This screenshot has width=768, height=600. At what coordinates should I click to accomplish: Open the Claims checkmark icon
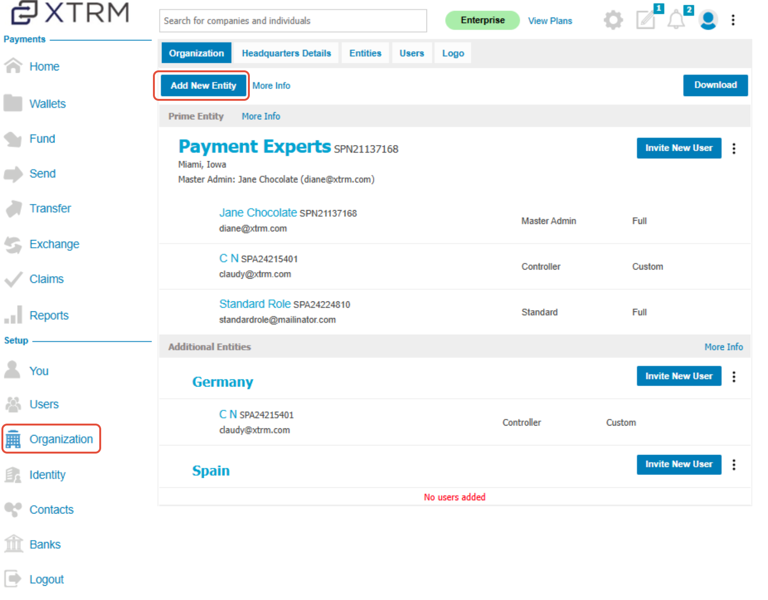pyautogui.click(x=13, y=279)
